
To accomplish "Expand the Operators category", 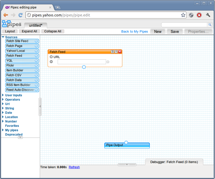I will click(3, 99).
